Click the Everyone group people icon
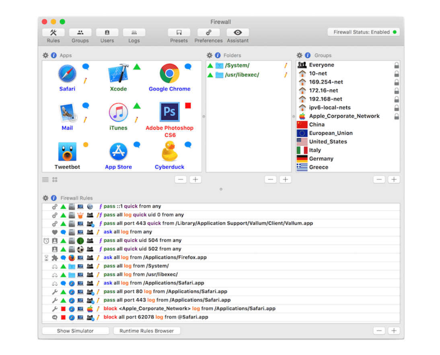The width and height of the screenshot is (440, 355). (x=302, y=65)
